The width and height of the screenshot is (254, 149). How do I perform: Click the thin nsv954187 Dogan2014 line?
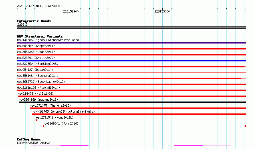[131, 72]
